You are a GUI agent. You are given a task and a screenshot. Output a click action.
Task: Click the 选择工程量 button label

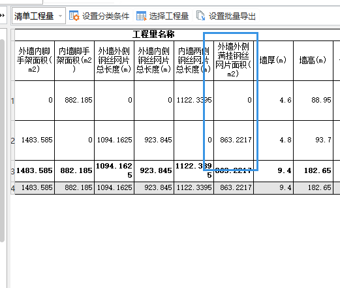click(169, 16)
